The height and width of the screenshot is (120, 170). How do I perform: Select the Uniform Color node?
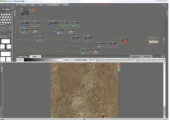pyautogui.click(x=101, y=45)
